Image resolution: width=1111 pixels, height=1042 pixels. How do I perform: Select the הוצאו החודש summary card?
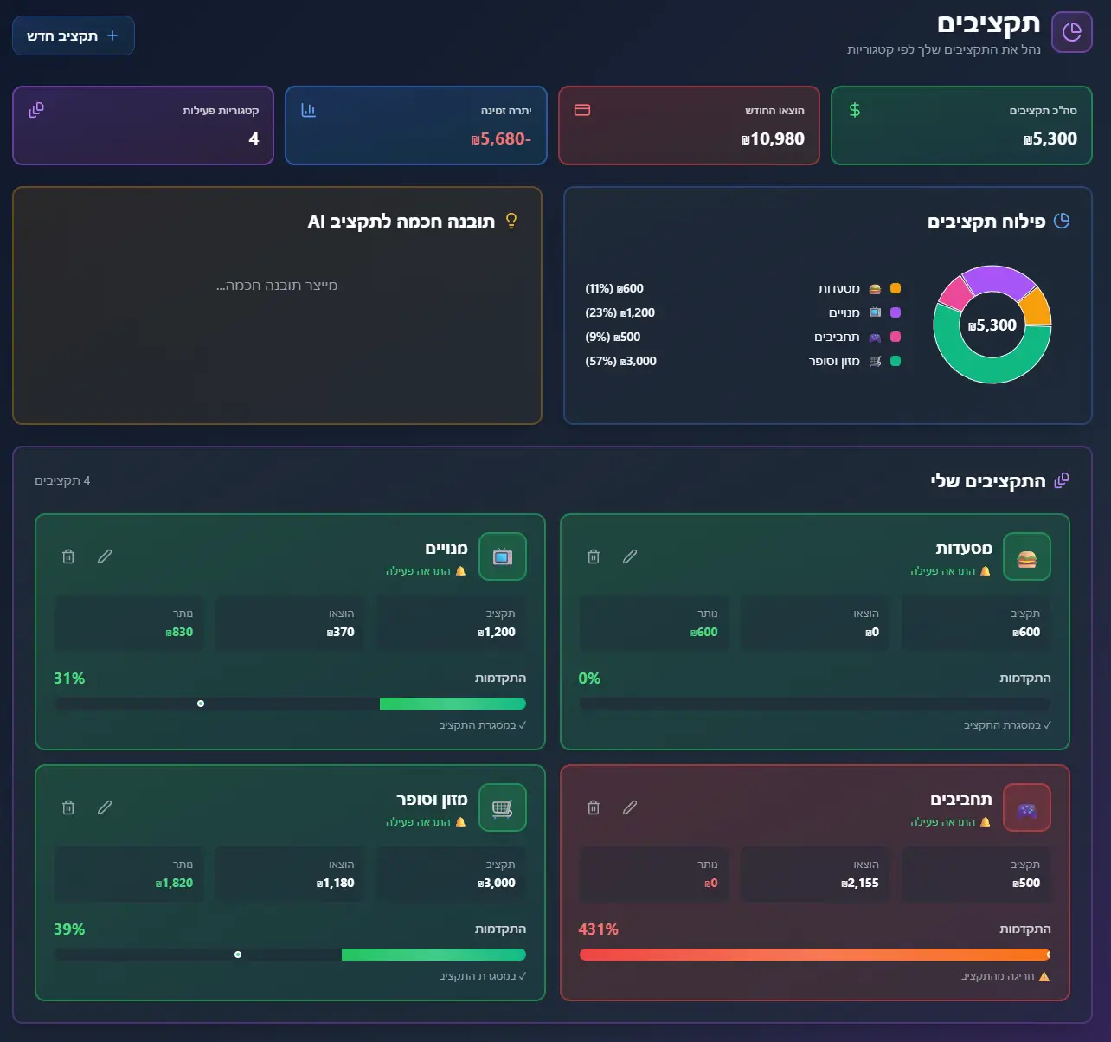(689, 125)
